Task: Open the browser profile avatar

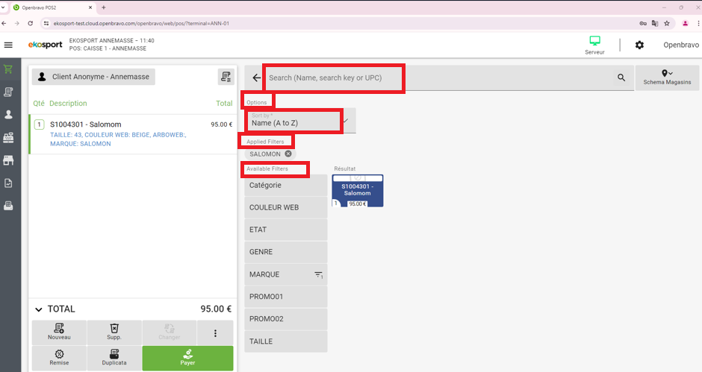Action: point(685,23)
